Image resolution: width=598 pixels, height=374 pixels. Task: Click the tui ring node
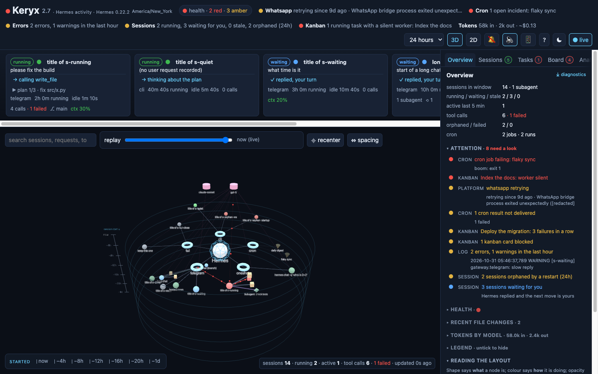click(187, 245)
